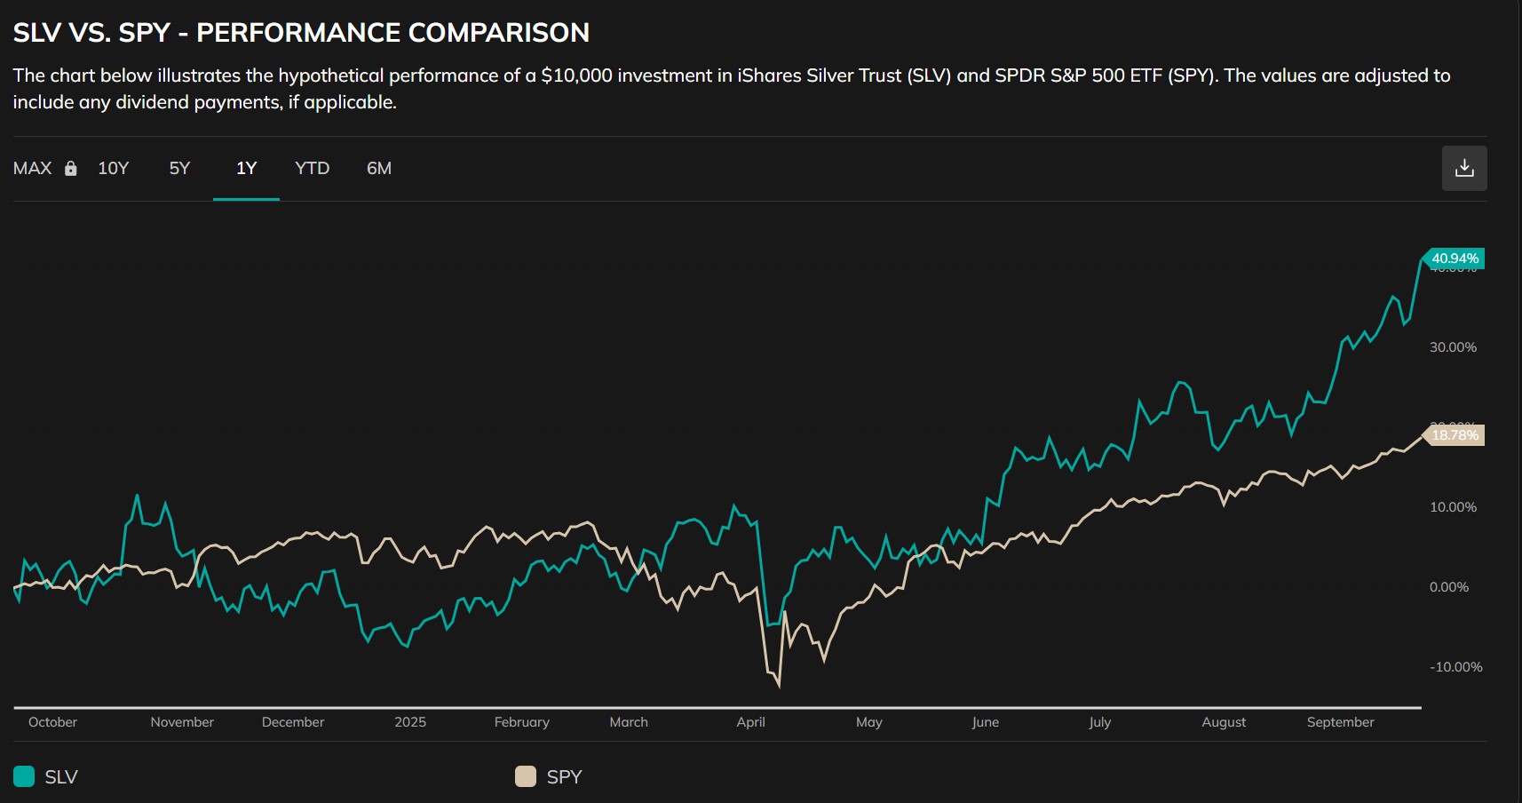Click the 40.94% SLV value tag
Screen dimensions: 1522x803
point(1455,258)
